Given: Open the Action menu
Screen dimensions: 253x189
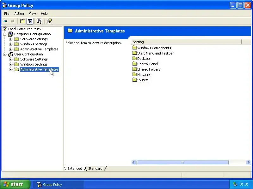Looking at the screenshot, I should tap(19, 14).
